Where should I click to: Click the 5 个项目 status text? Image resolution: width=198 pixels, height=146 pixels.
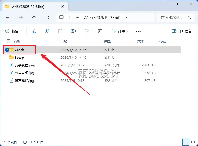click(11, 142)
